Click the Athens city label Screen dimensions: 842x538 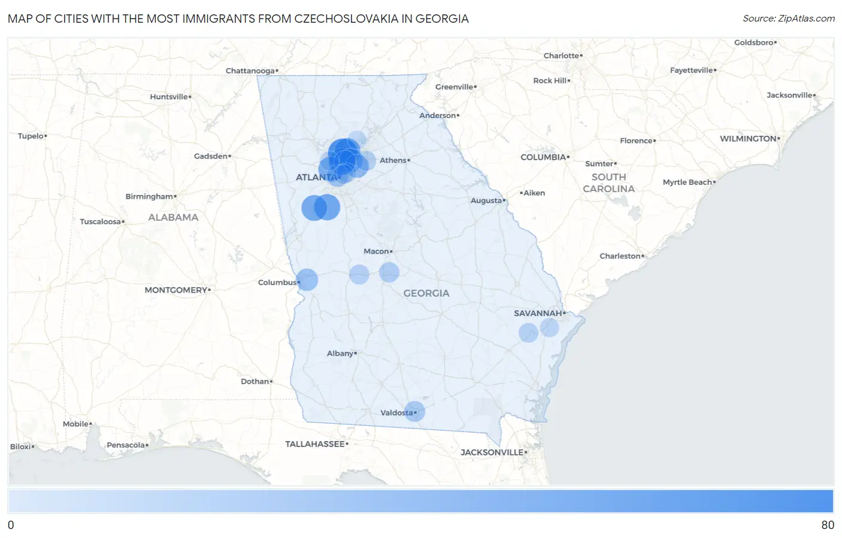393,160
